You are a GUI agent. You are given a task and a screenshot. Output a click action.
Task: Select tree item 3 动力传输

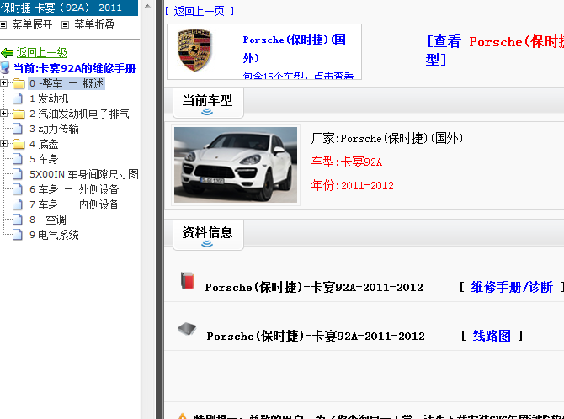tap(54, 129)
